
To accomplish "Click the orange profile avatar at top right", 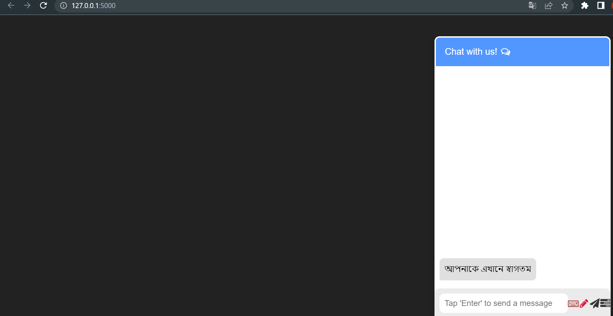I will pyautogui.click(x=612, y=5).
